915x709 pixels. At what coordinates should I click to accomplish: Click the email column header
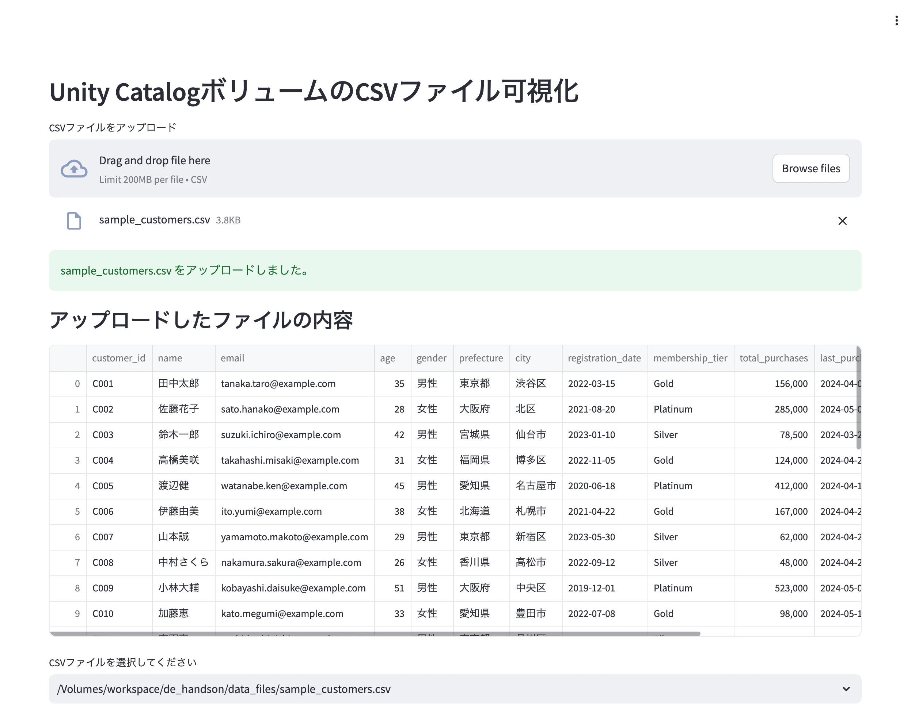(x=295, y=358)
